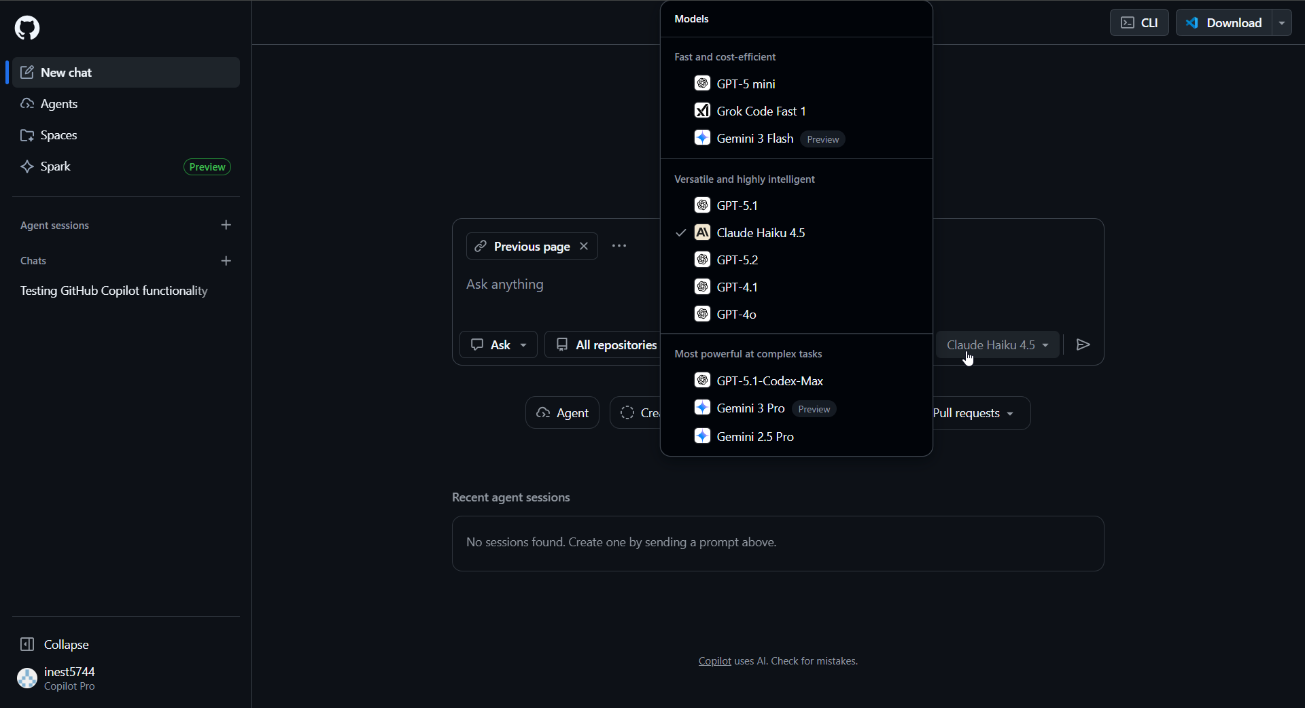Click the send message arrow icon

point(1083,345)
